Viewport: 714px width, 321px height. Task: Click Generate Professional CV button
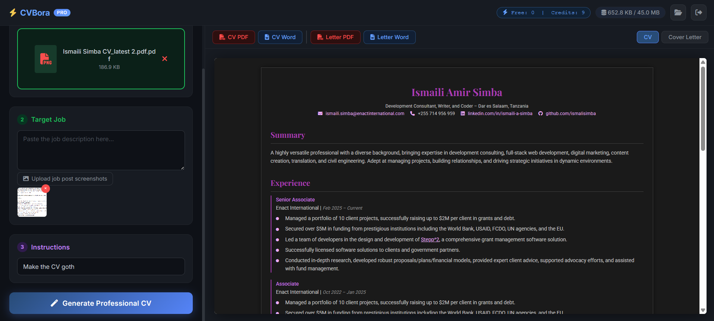coord(101,303)
